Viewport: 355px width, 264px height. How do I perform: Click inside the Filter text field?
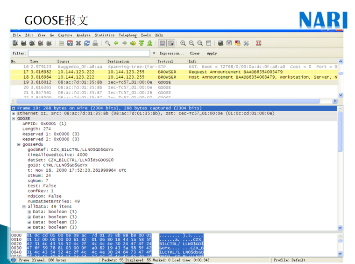(x=89, y=53)
